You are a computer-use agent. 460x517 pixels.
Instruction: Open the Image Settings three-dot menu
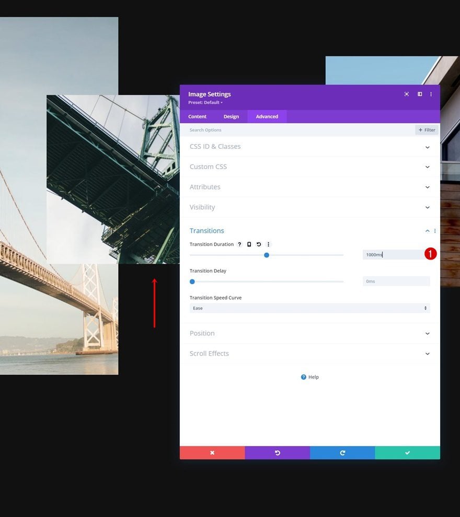tap(431, 94)
